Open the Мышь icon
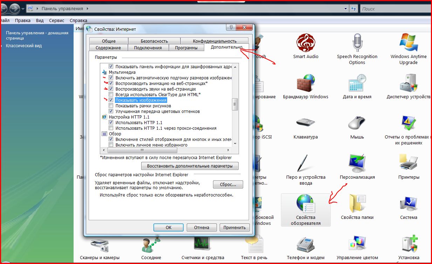Viewport: 432px width, 264px height. [x=357, y=127]
